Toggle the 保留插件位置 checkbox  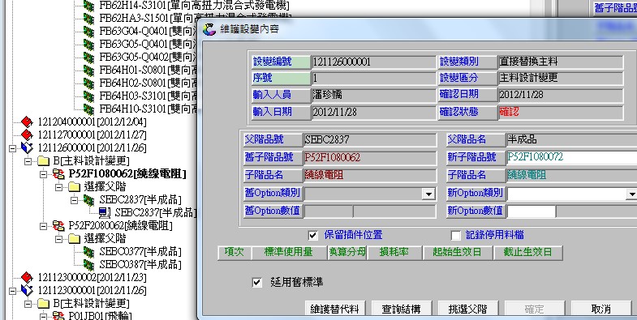312,235
